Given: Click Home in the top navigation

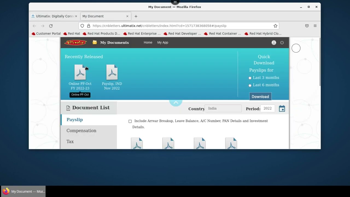Looking at the screenshot, I should click(x=148, y=42).
